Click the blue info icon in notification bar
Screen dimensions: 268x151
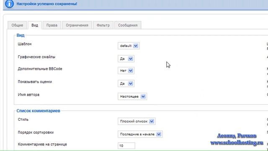[x=9, y=4]
